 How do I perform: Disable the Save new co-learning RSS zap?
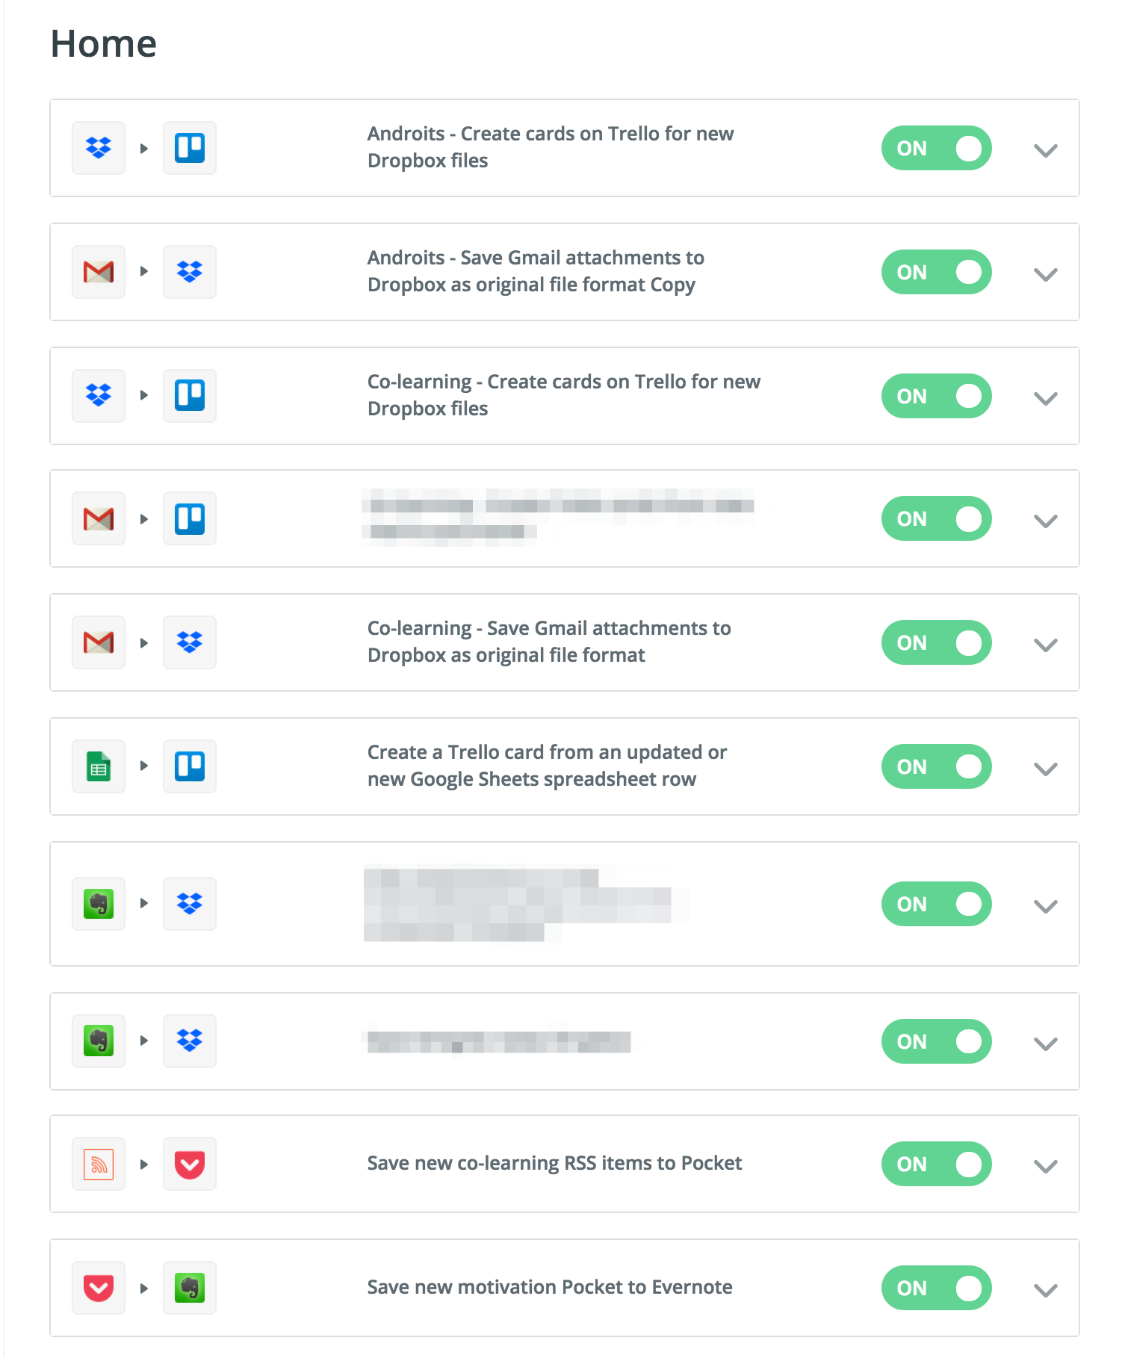[936, 1164]
